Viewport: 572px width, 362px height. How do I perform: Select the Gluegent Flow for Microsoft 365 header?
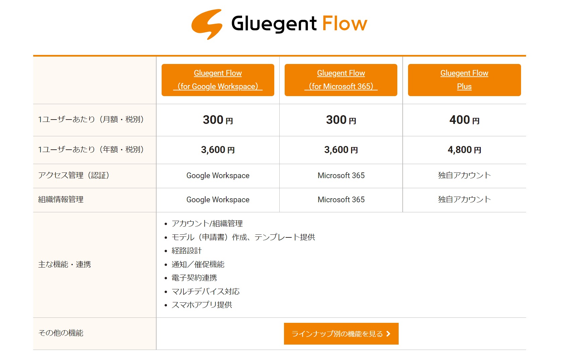tap(341, 80)
